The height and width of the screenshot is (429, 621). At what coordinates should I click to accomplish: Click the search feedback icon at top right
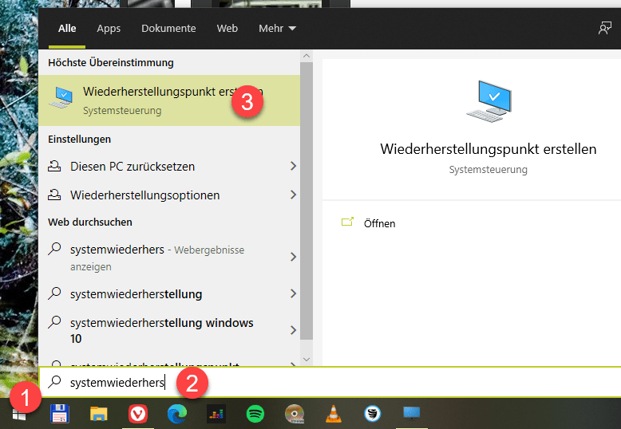pos(605,29)
